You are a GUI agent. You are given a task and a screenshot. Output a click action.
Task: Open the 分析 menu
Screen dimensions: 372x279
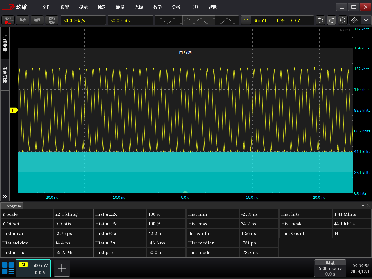click(176, 7)
